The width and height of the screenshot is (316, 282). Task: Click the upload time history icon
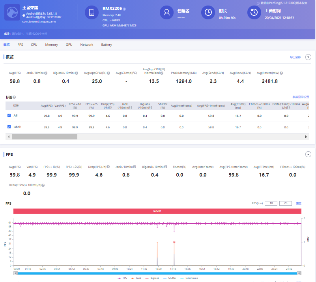(x=254, y=12)
